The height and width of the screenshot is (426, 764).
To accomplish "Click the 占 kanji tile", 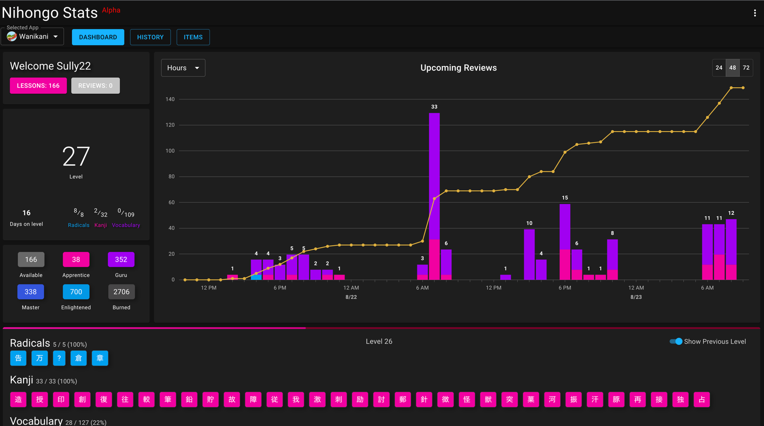I will tap(701, 399).
